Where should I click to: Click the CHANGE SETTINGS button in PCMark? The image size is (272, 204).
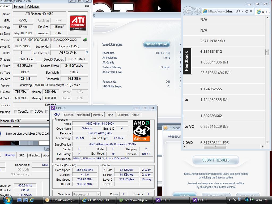coord(156,44)
